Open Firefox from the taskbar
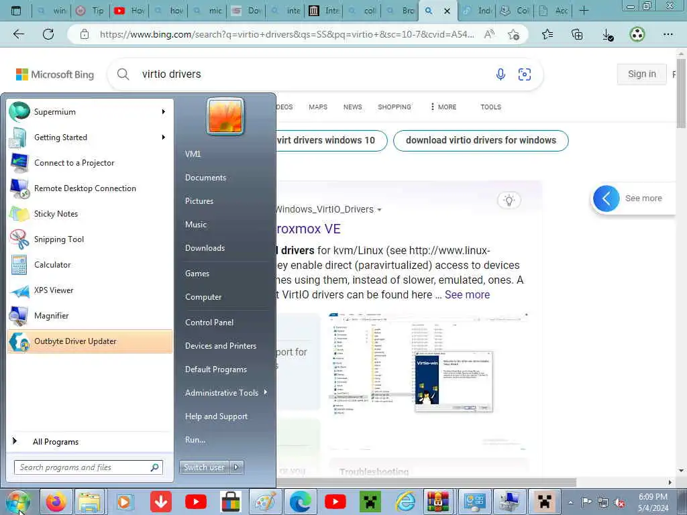The image size is (687, 515). point(56,502)
